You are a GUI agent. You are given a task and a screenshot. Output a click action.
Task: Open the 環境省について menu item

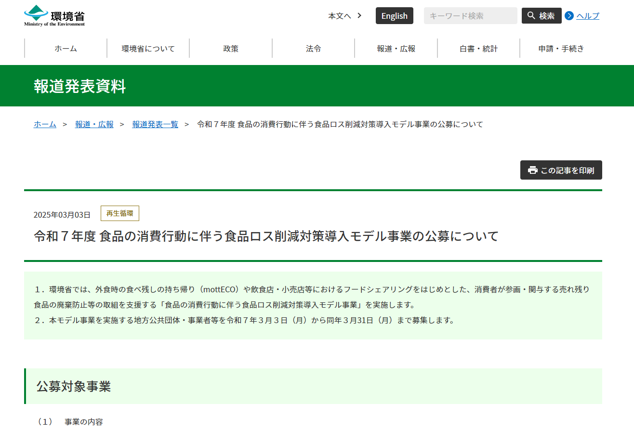point(148,49)
